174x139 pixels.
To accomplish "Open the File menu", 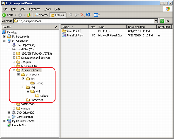I will pos(5,9).
